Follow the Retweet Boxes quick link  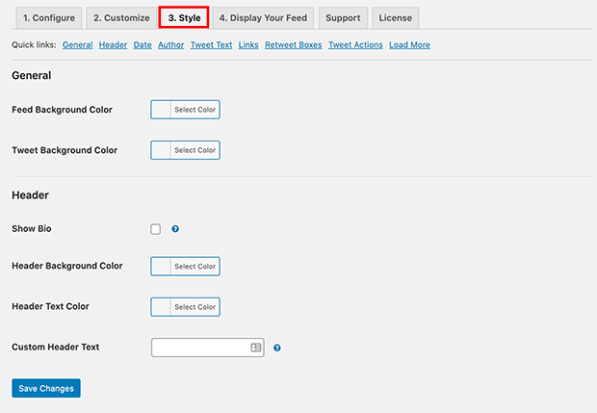tap(294, 45)
